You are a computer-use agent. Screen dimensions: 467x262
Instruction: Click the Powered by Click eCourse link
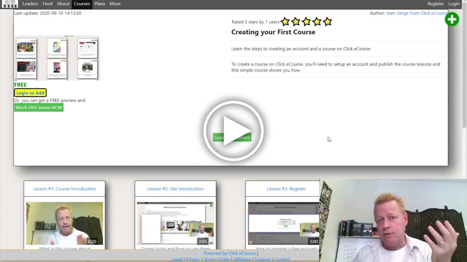pos(229,253)
